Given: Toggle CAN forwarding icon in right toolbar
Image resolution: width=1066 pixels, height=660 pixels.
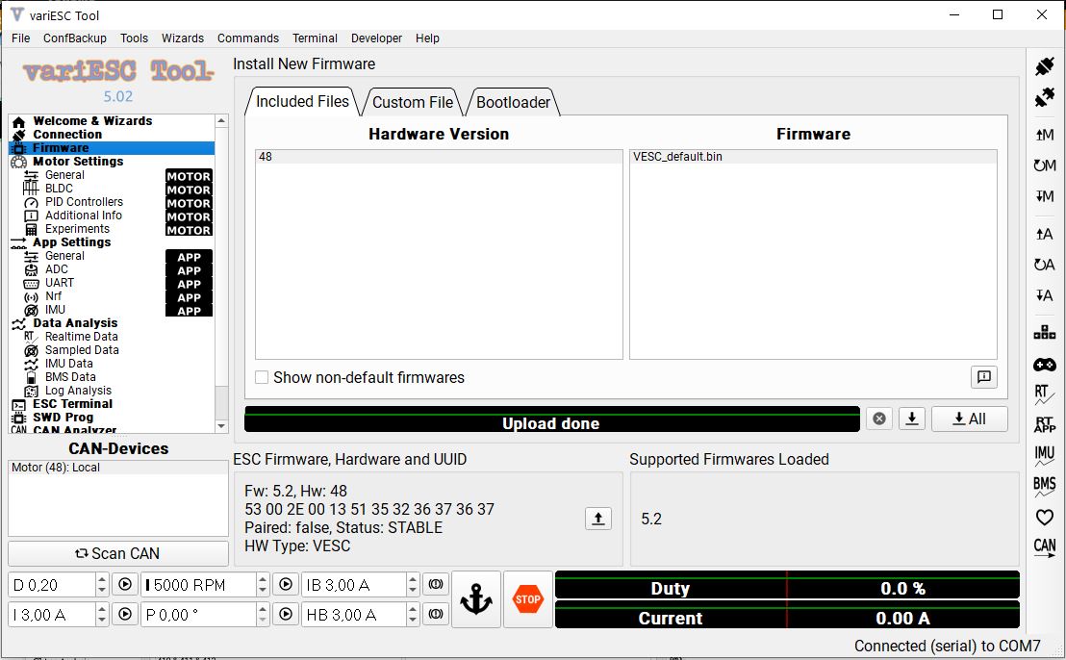Looking at the screenshot, I should point(1044,547).
